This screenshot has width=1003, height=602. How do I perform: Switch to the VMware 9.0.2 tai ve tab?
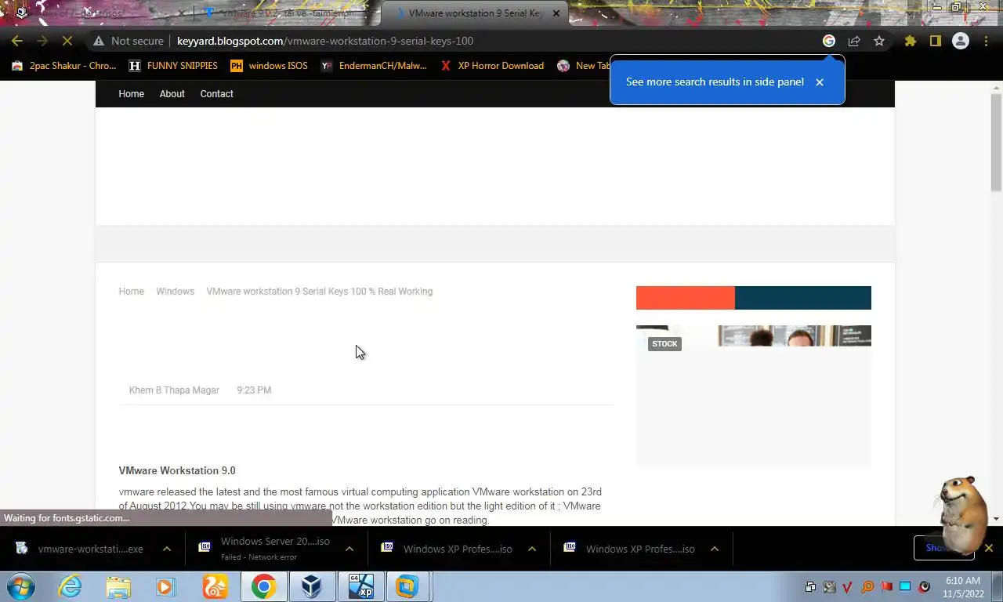[x=285, y=13]
